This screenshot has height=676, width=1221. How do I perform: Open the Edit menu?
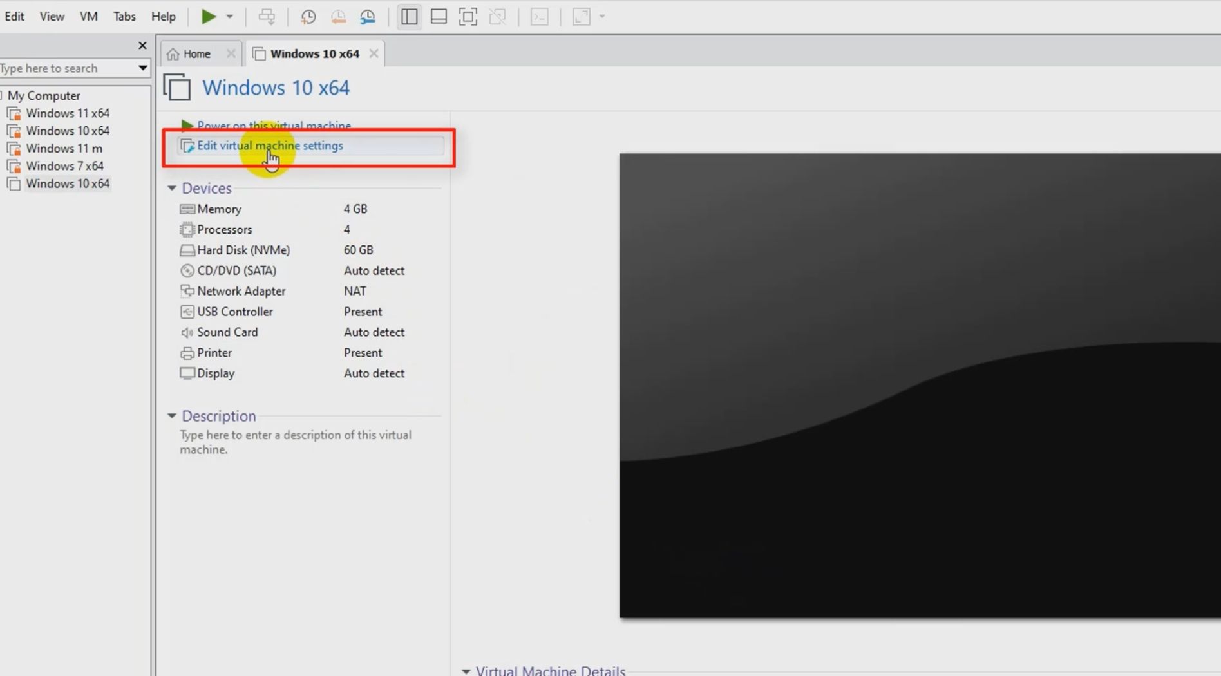[14, 17]
